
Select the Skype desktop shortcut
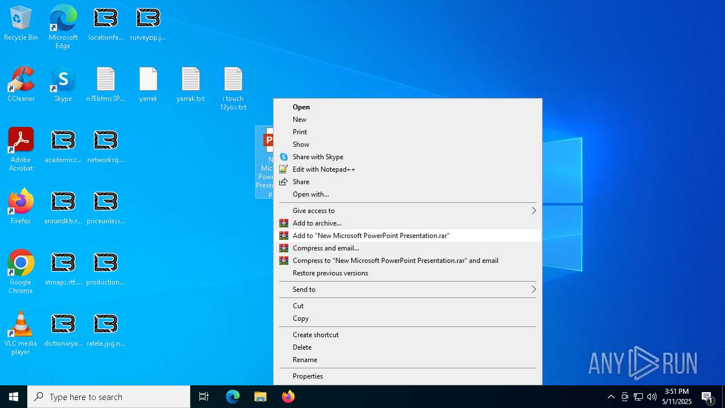coord(63,85)
